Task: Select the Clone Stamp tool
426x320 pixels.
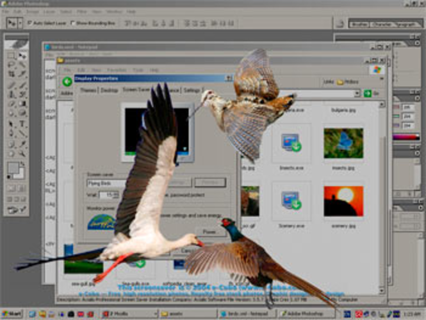Action: tap(11, 94)
